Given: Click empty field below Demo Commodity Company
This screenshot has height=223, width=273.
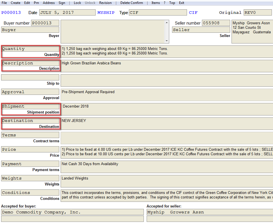Looking at the screenshot, I should 72,219.
